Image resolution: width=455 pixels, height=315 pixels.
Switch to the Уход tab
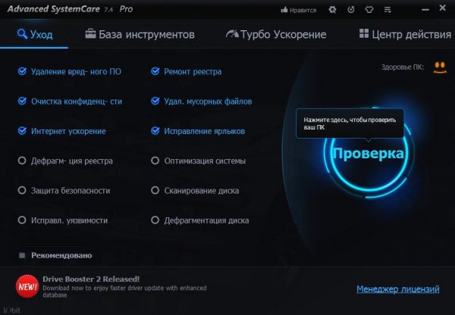[x=35, y=35]
